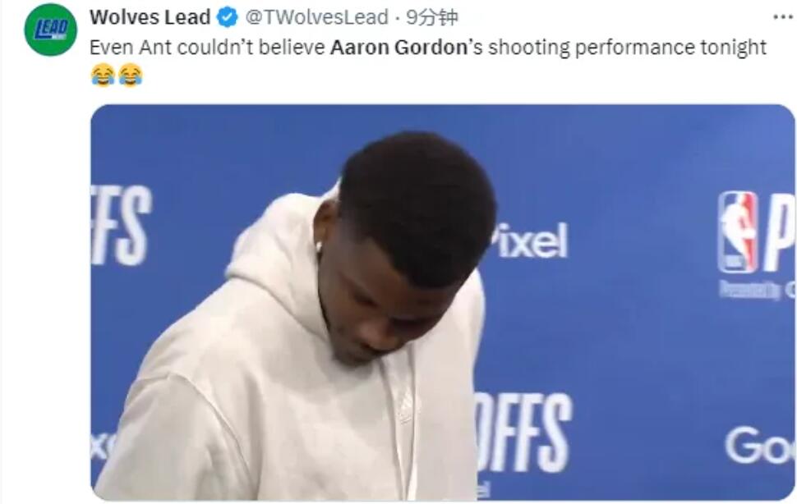
Task: Open the @TWolvesLead handle link
Action: (316, 17)
